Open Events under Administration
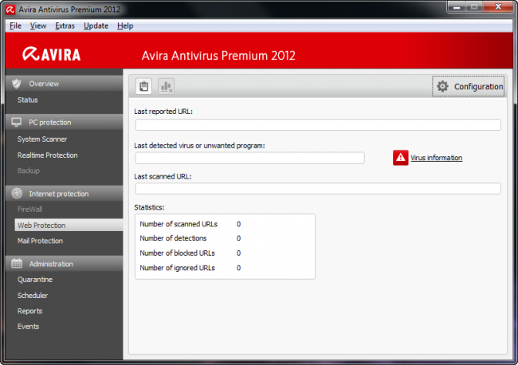Viewport: 518px width, 365px height. 28,327
